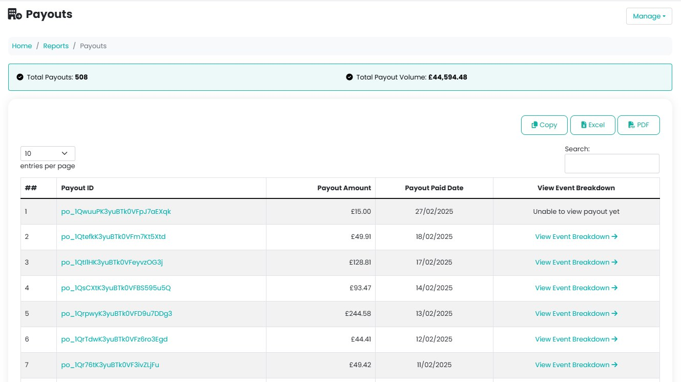The width and height of the screenshot is (681, 382).
Task: Click the £44.41 amount cell
Action: [321, 339]
